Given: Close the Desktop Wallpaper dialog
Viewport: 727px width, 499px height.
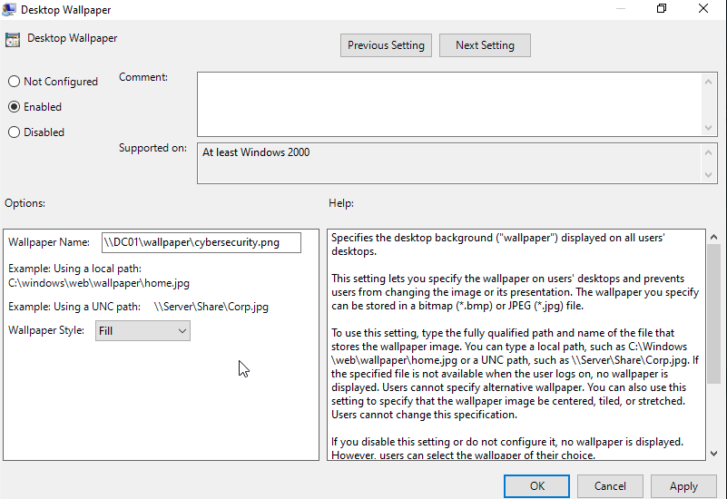Looking at the screenshot, I should [x=703, y=8].
